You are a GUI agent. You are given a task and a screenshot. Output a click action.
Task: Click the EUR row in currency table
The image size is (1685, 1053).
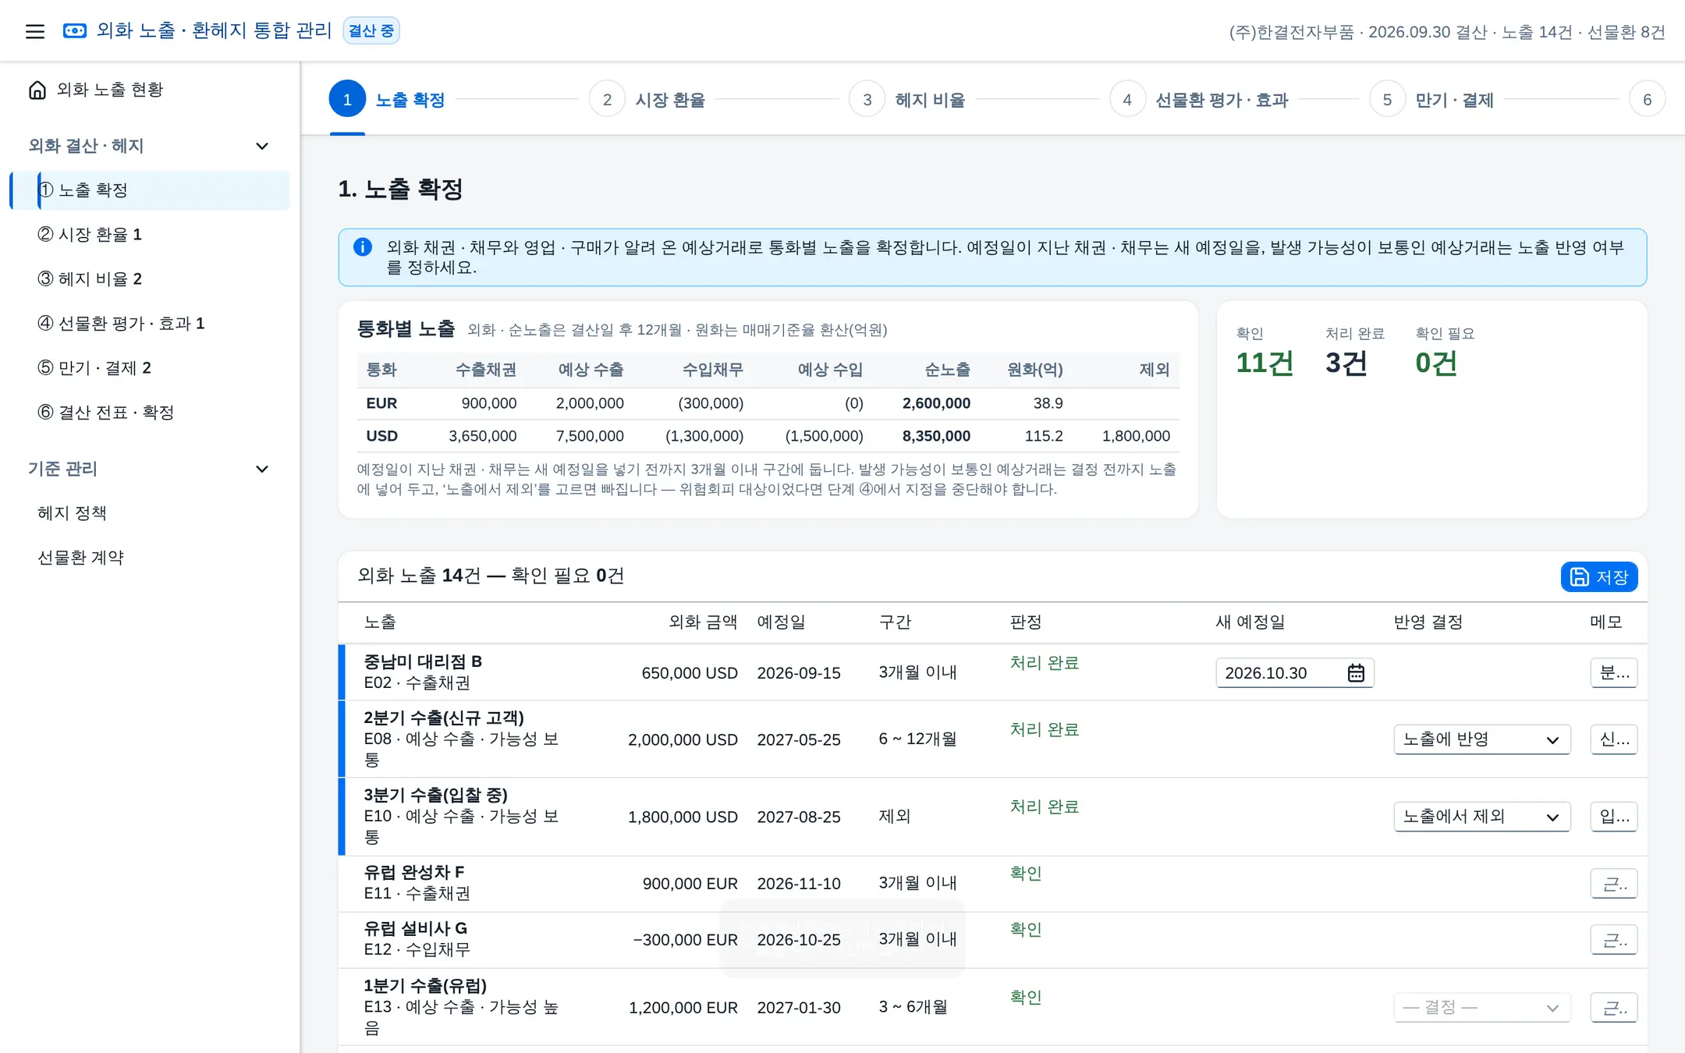tap(768, 403)
